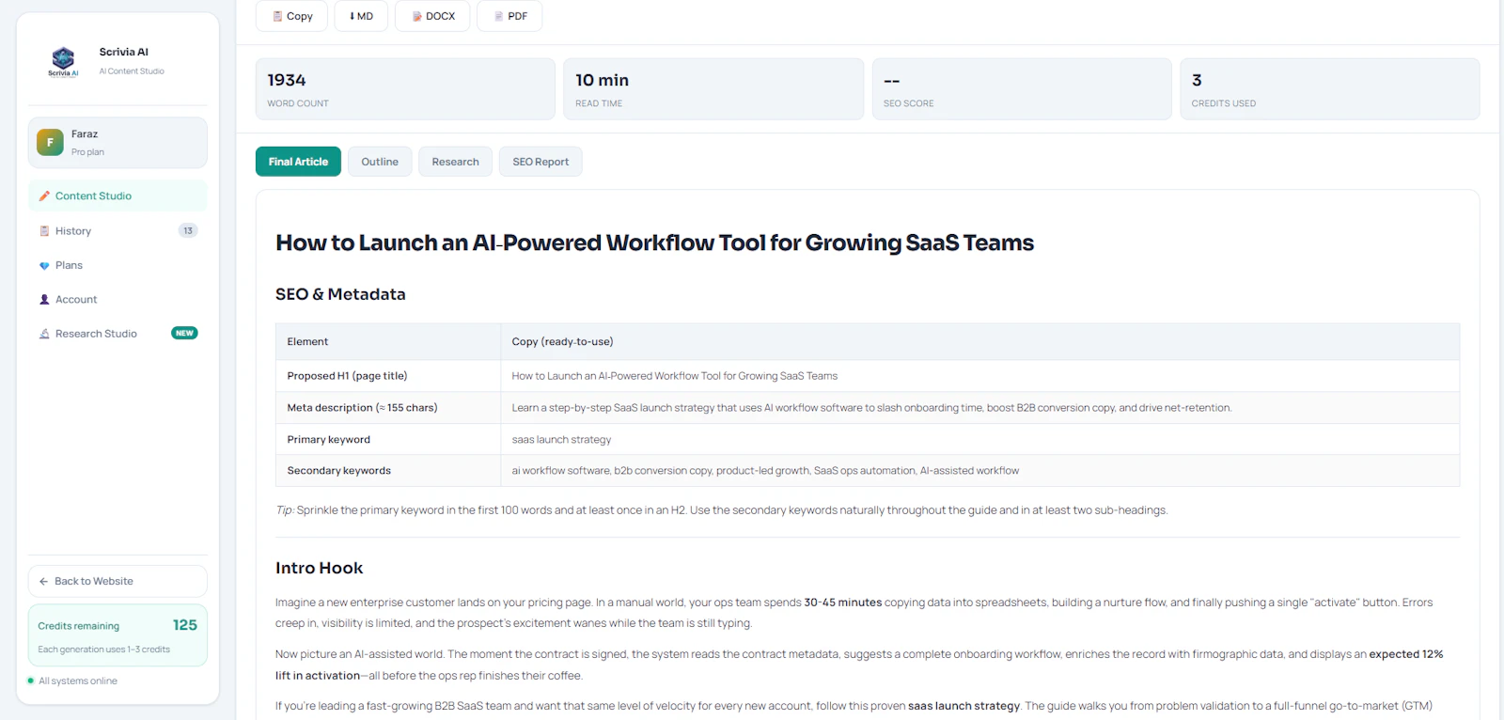Click the 'saas launch strategy' keyword cell

tap(980, 440)
